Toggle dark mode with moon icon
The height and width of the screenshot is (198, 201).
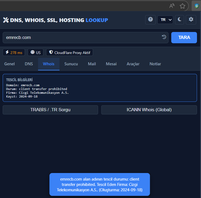pos(180,20)
